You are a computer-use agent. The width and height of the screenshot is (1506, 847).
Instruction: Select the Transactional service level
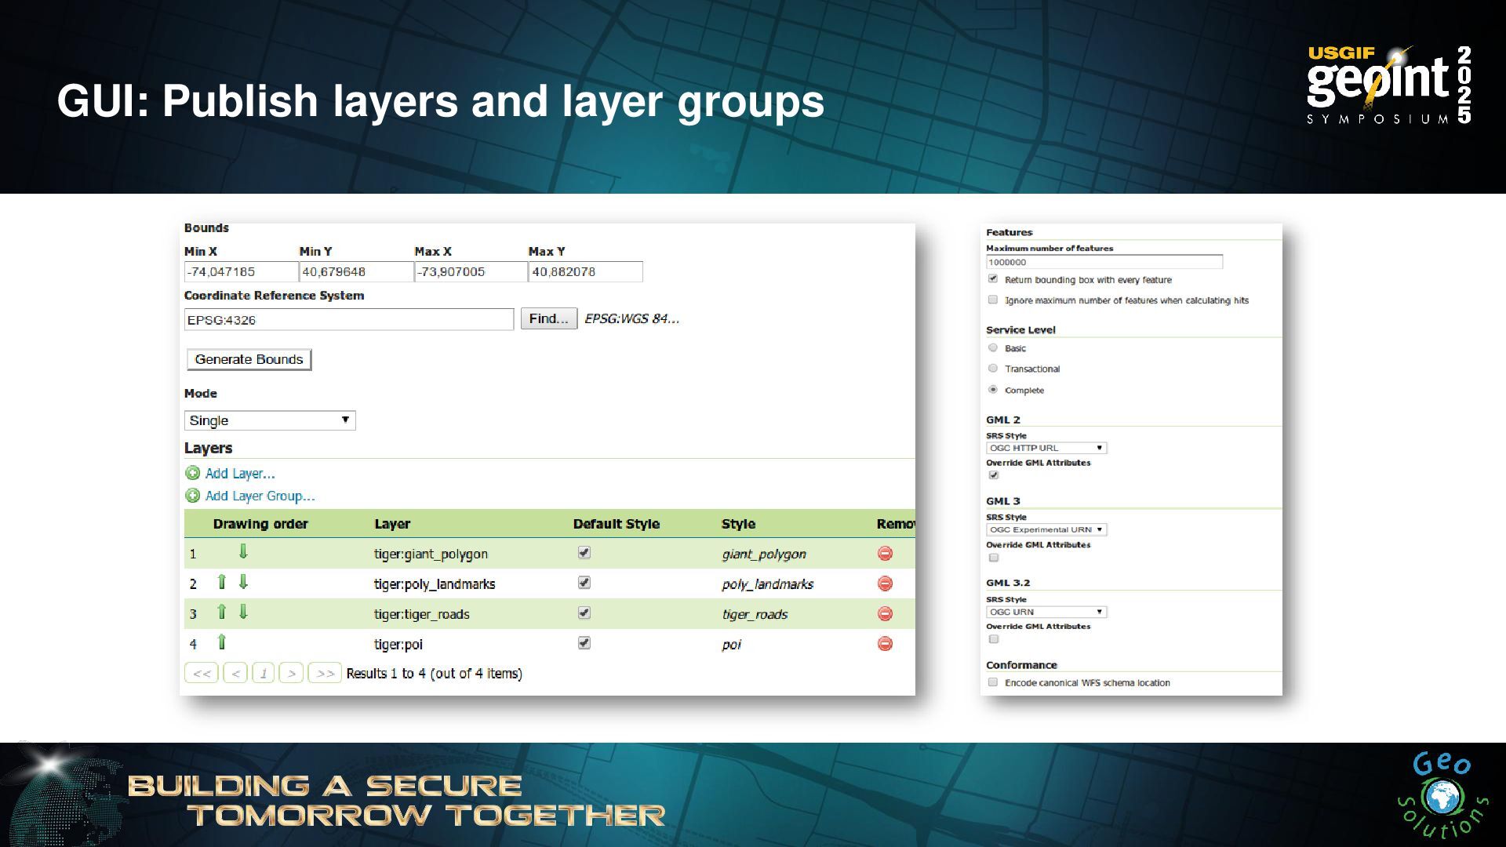click(993, 369)
